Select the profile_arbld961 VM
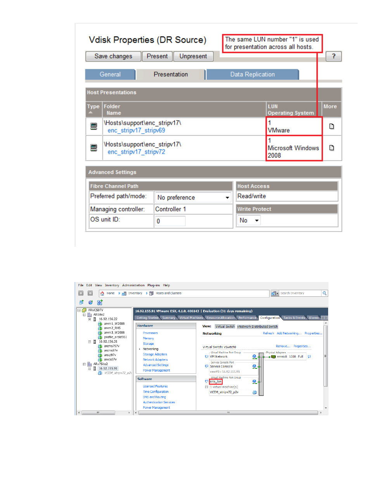The height and width of the screenshot is (492, 370). coord(115,337)
